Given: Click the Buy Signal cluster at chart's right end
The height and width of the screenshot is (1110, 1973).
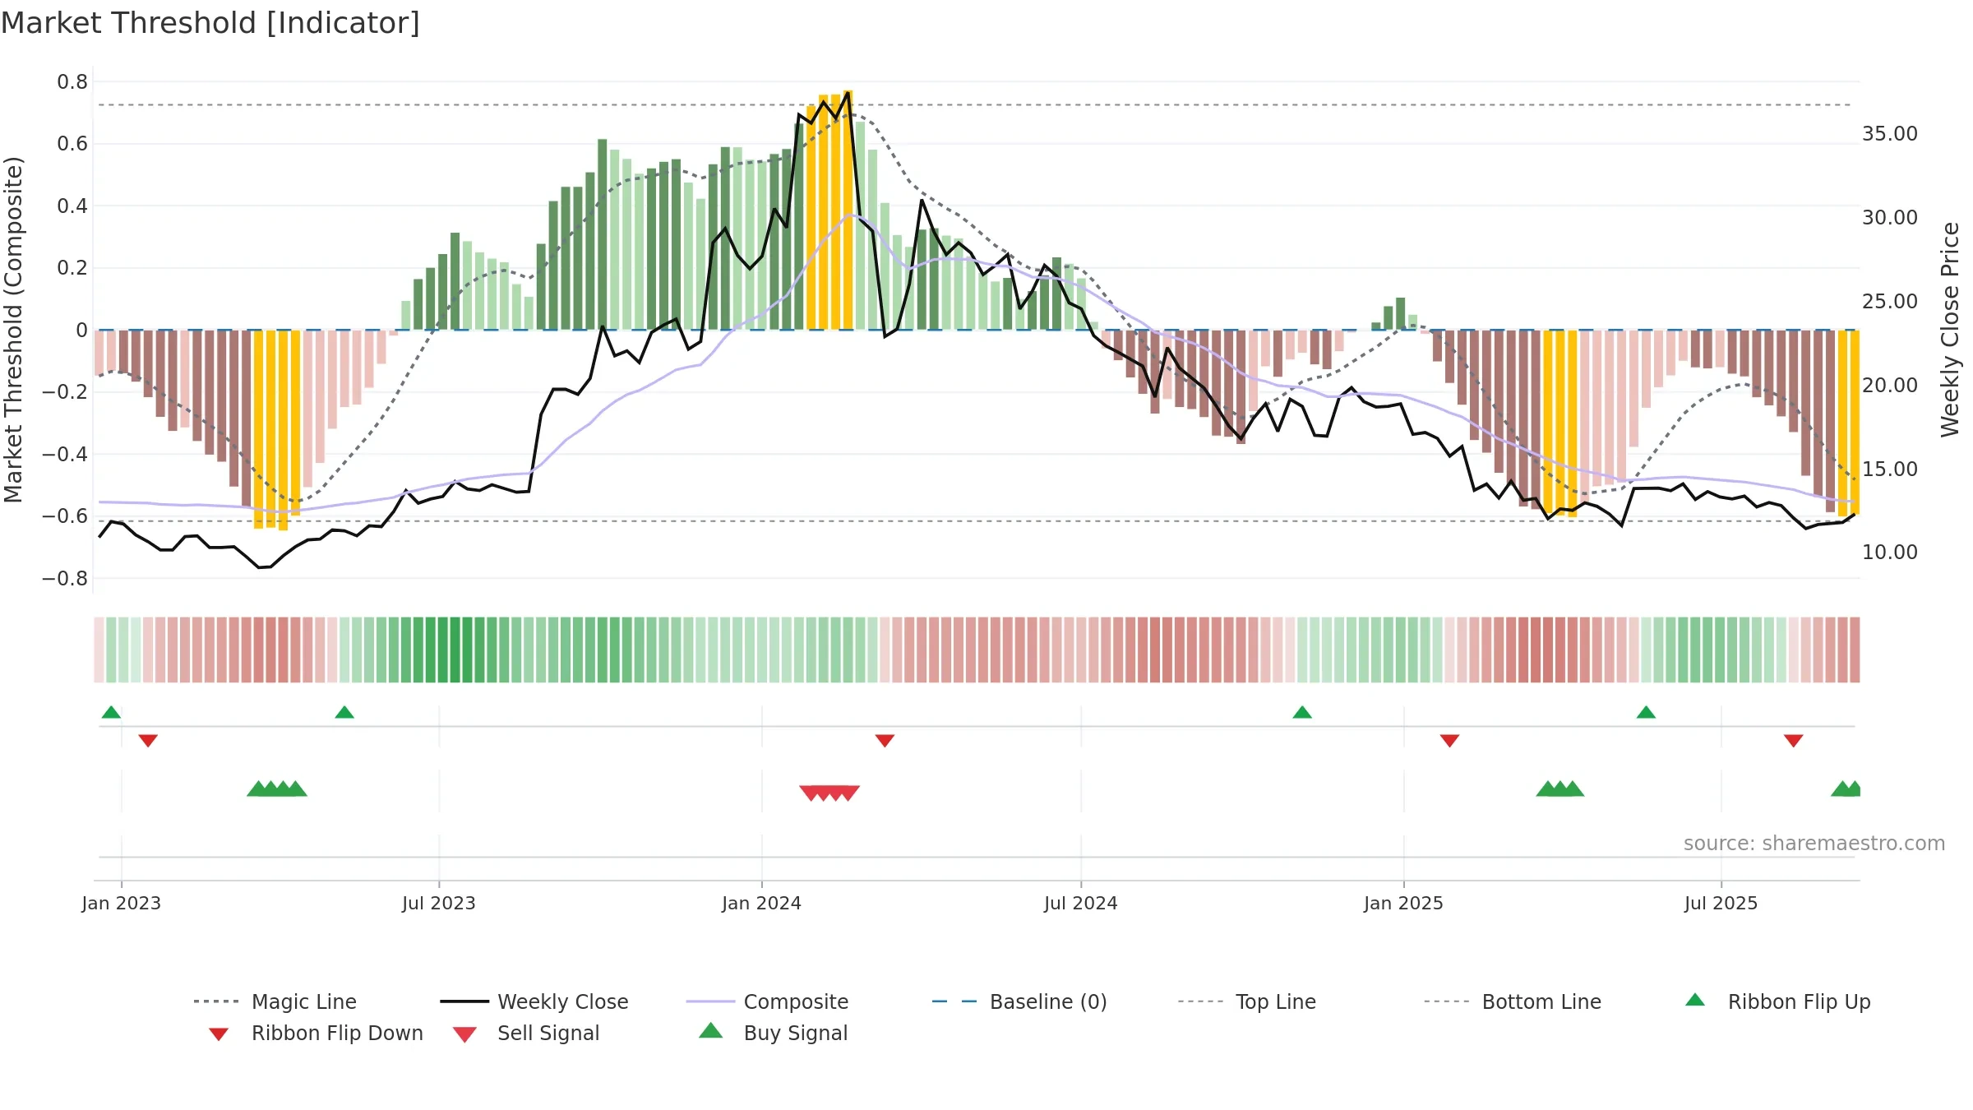Looking at the screenshot, I should [x=1846, y=789].
